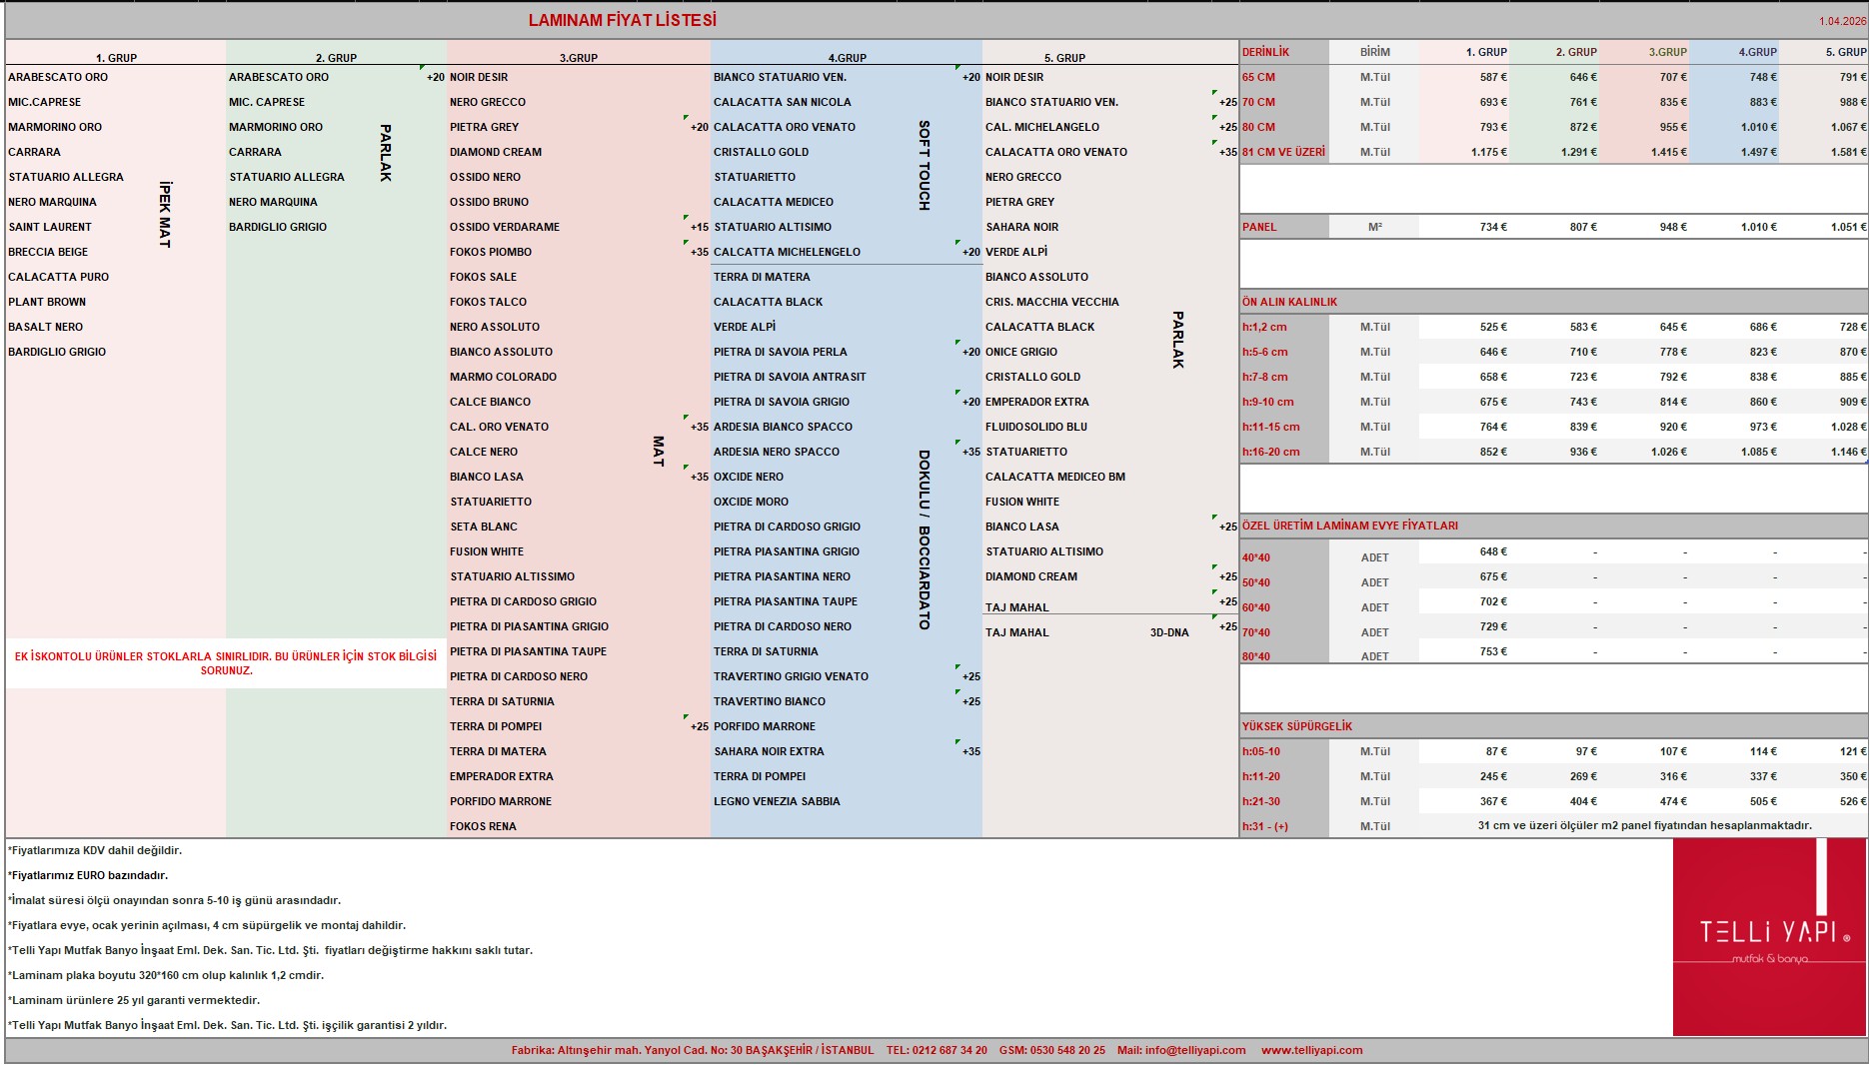This screenshot has height=1065, width=1869.
Task: Select the red stock discount notice text
Action: click(x=226, y=663)
